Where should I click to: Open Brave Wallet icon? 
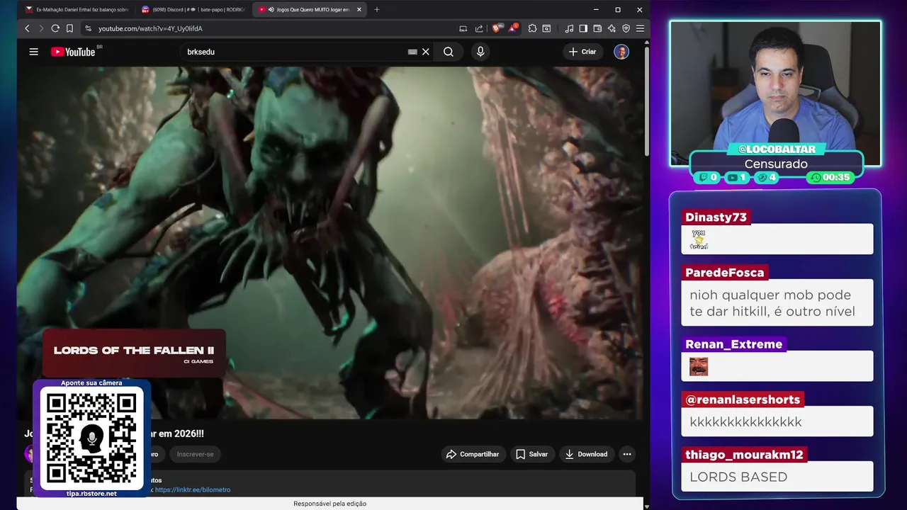pyautogui.click(x=597, y=28)
